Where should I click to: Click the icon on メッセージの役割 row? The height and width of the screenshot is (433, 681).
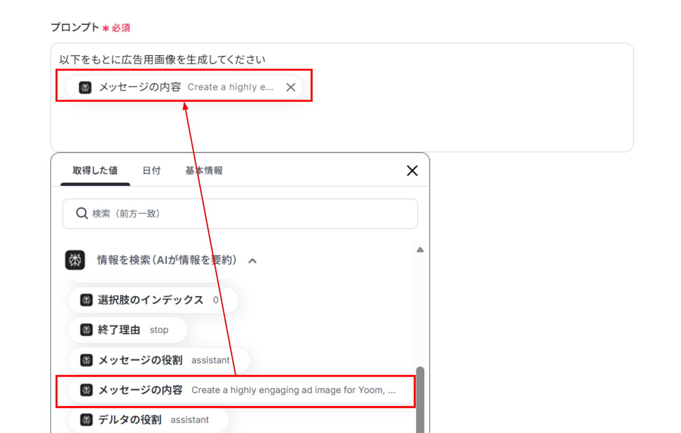pyautogui.click(x=86, y=360)
